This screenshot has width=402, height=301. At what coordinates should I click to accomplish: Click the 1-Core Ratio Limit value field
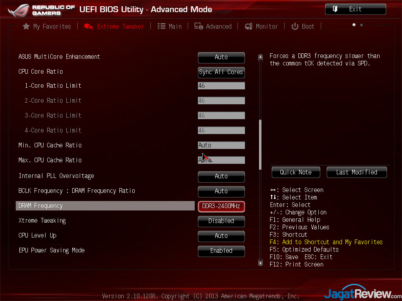point(221,86)
